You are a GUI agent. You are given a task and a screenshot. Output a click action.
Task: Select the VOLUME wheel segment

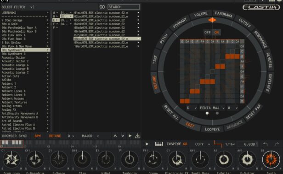pos(201,14)
